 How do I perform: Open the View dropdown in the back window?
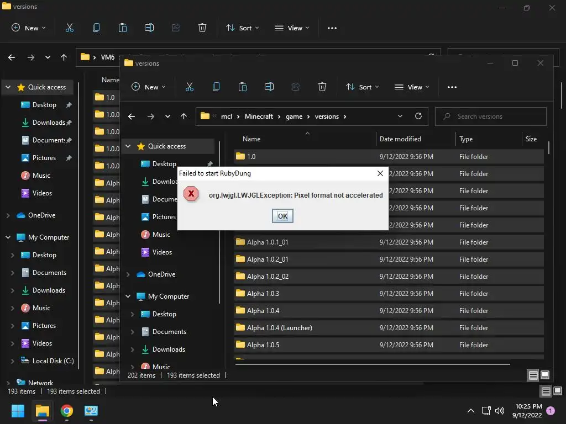click(292, 28)
